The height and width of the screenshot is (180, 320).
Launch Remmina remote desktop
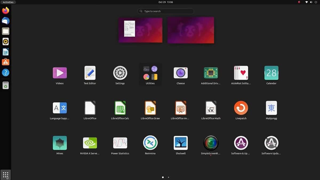point(150,143)
